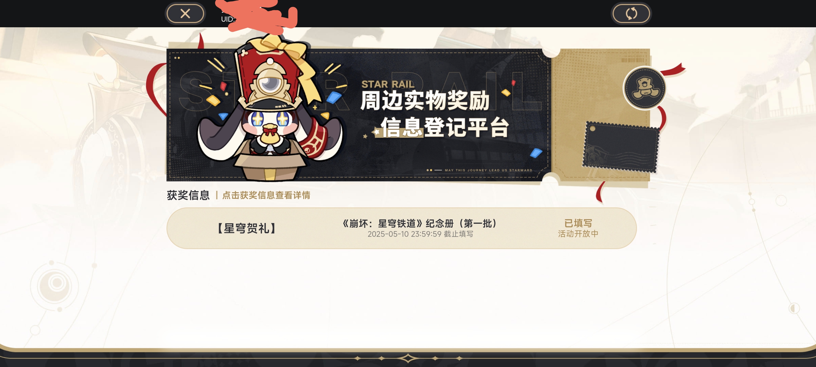Open 《崩坏：星穹铁道》纪念册（第一批） details
Screen dimensions: 816x367
click(420, 224)
